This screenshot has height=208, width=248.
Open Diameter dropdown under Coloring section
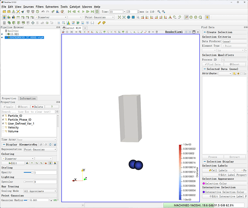pos(18,158)
